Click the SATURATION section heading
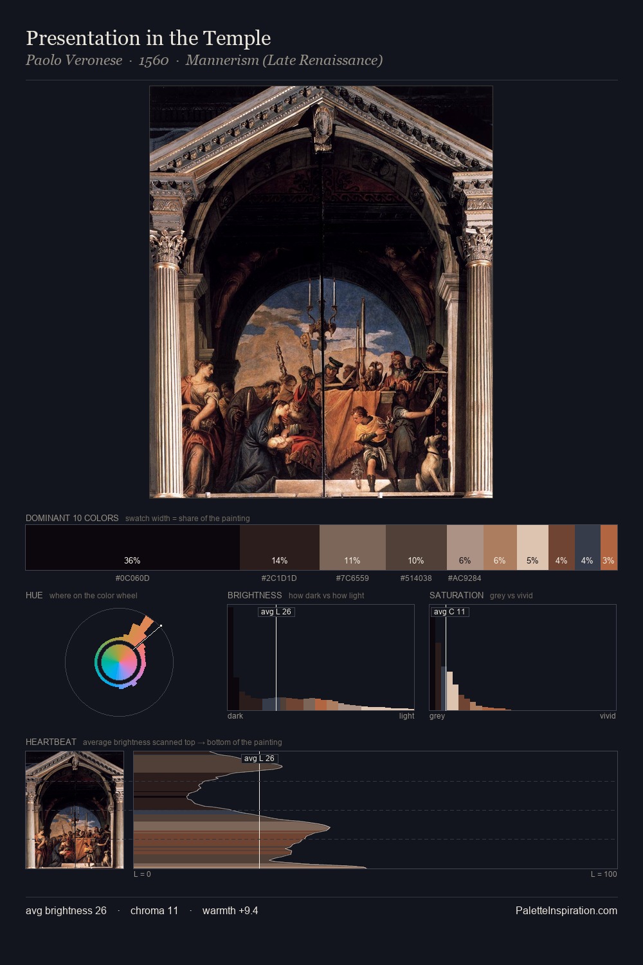Image resolution: width=643 pixels, height=965 pixels. coord(457,595)
